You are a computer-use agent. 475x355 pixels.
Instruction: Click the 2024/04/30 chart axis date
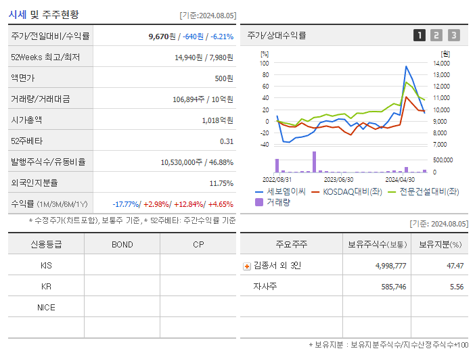[400, 179]
